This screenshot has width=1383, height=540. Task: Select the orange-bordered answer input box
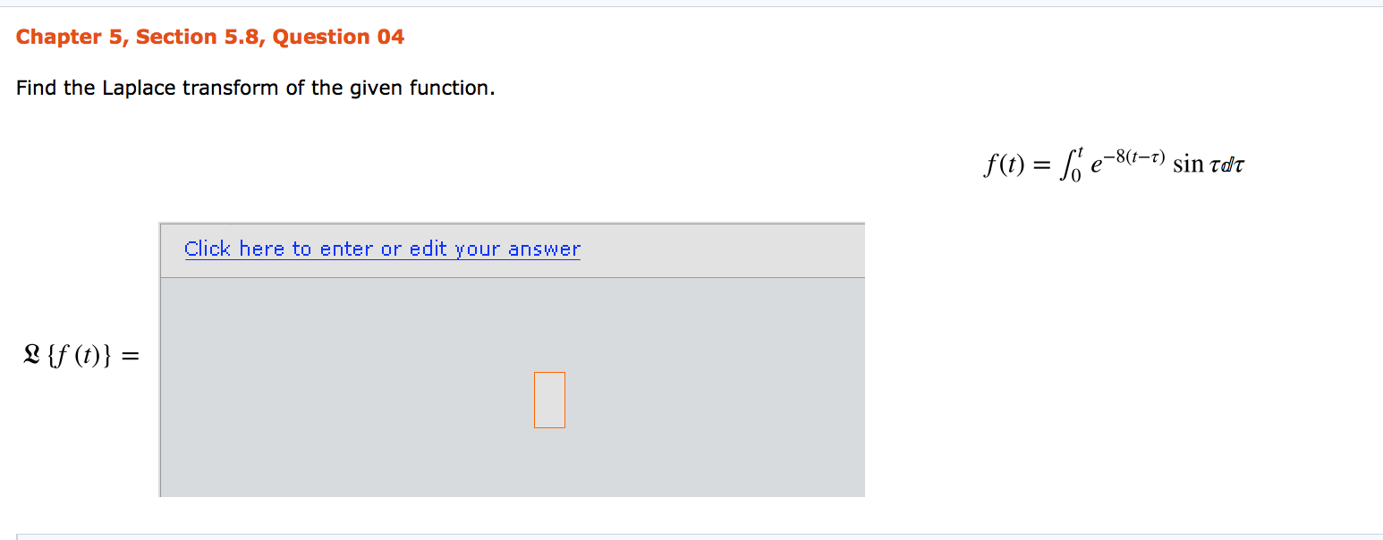pos(548,400)
